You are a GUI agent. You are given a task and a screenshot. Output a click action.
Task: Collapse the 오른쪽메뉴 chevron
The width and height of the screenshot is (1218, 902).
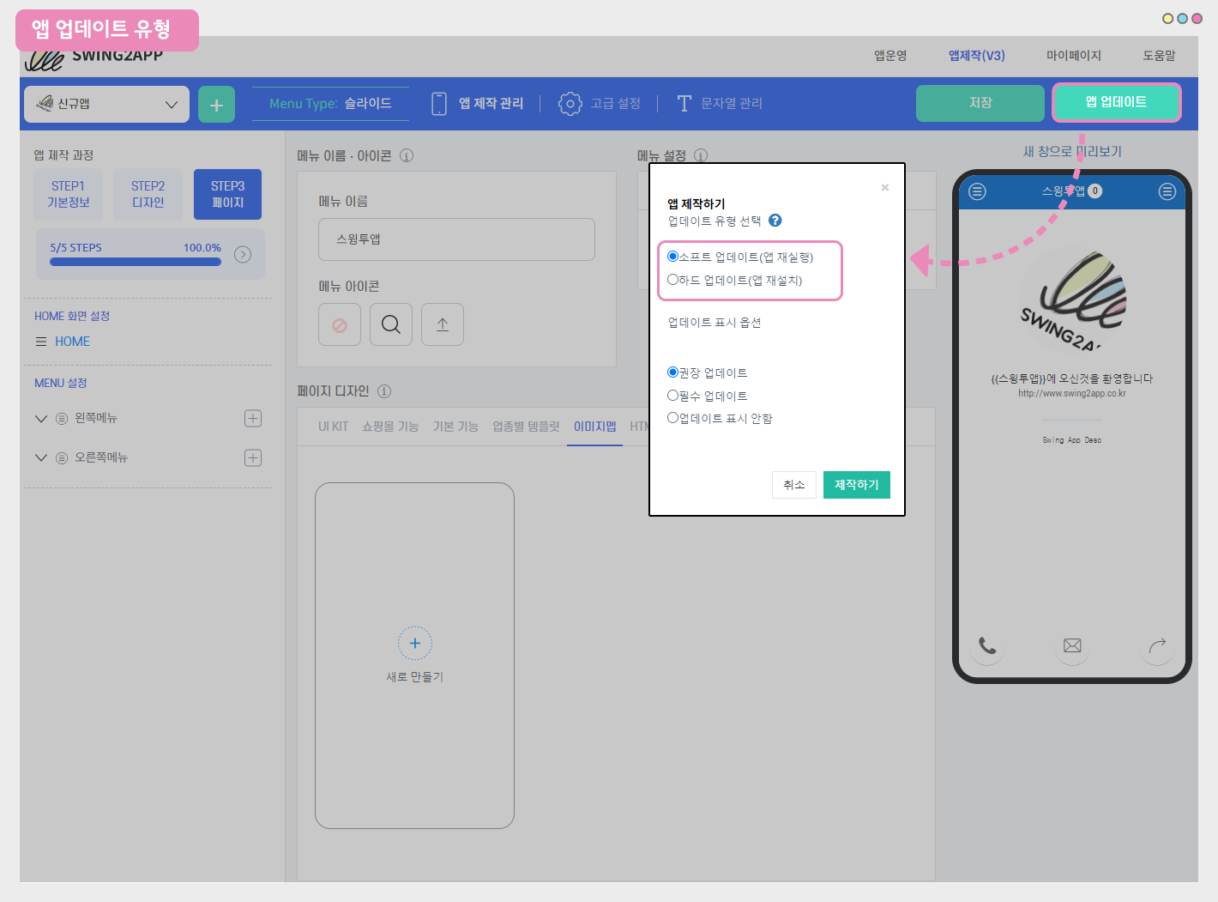coord(40,457)
